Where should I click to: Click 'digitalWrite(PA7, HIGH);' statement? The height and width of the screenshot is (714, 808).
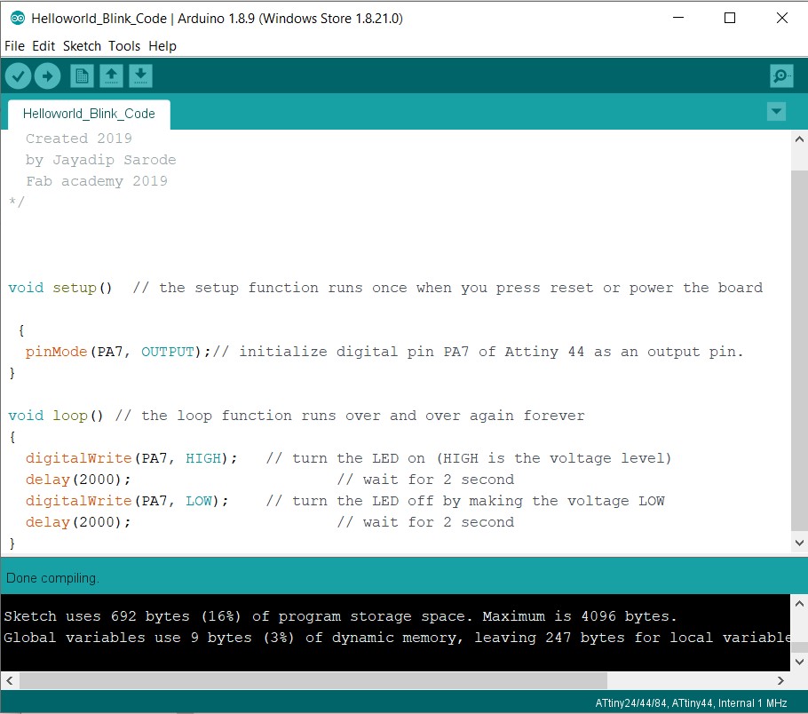tap(131, 458)
